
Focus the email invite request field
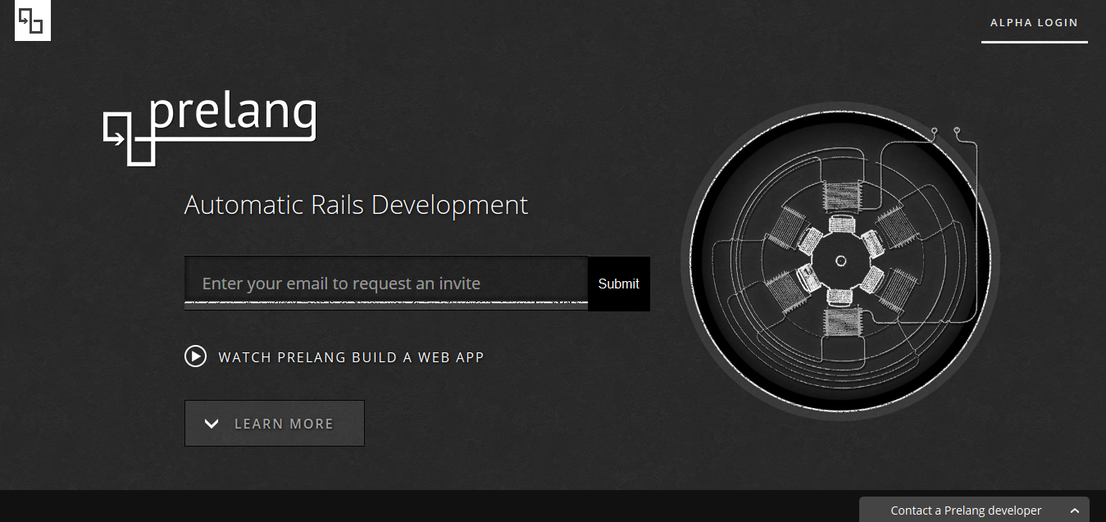point(386,284)
